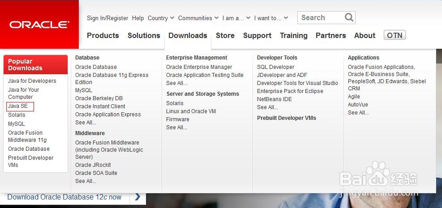Click the Database section heading
Screen dimensions: 442x208
pos(87,57)
